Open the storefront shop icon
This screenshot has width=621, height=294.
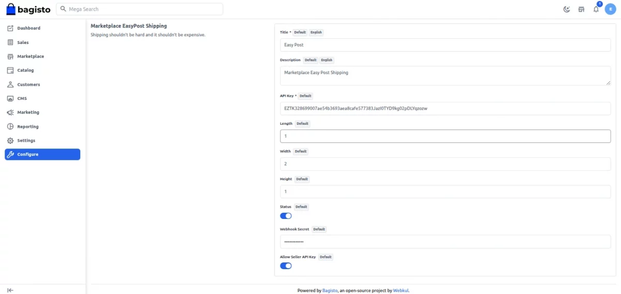click(x=581, y=9)
